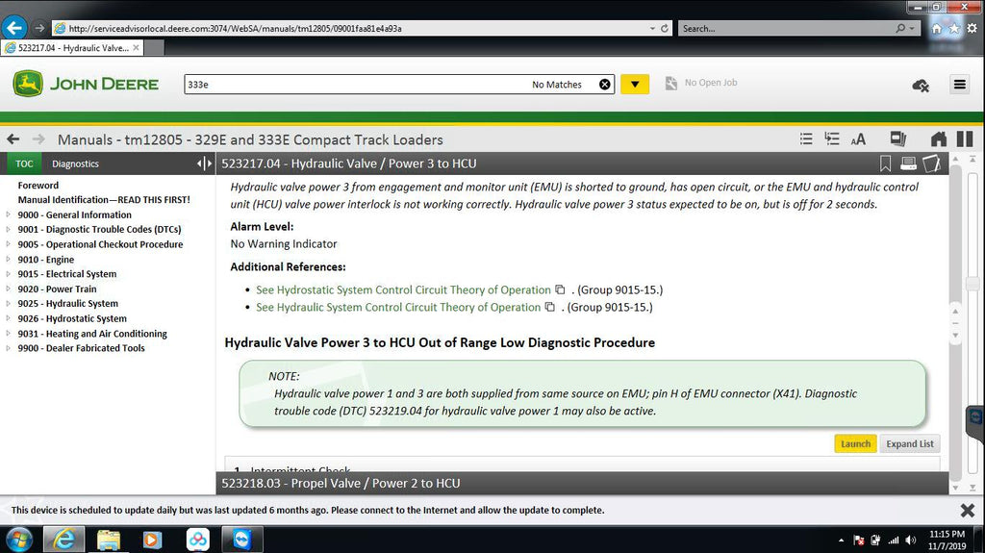Collapse the TOC panel with splitter arrows
This screenshot has width=985, height=553.
pyautogui.click(x=204, y=163)
